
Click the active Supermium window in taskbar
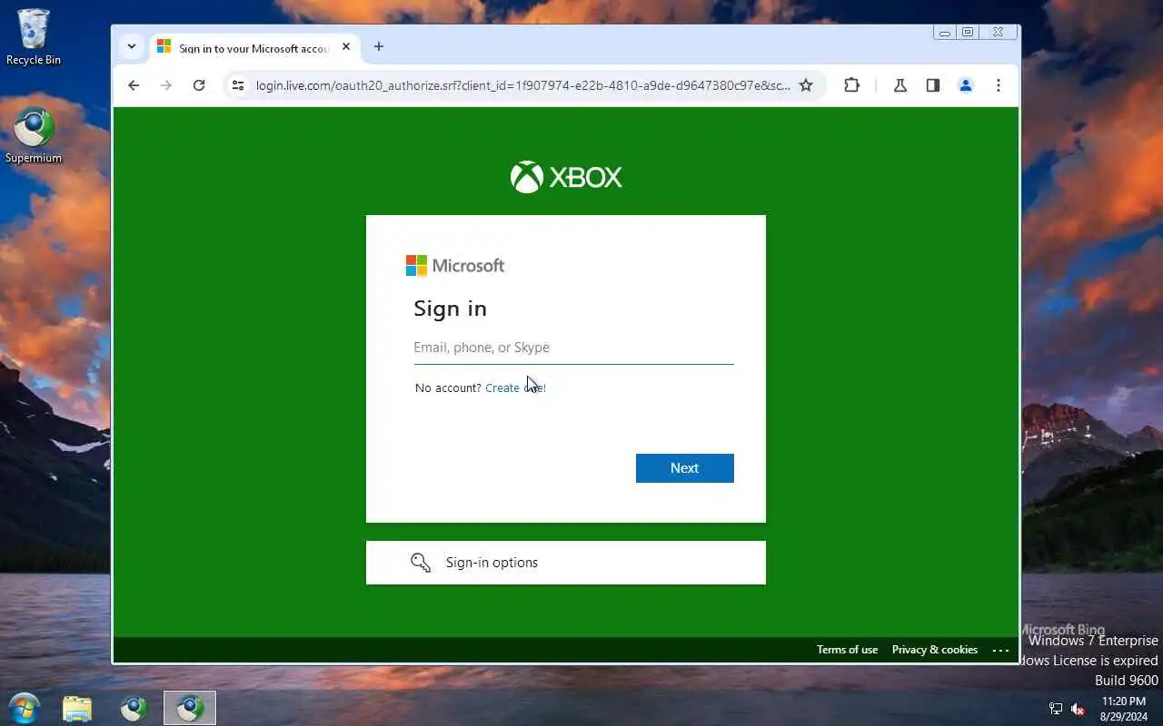tap(190, 709)
